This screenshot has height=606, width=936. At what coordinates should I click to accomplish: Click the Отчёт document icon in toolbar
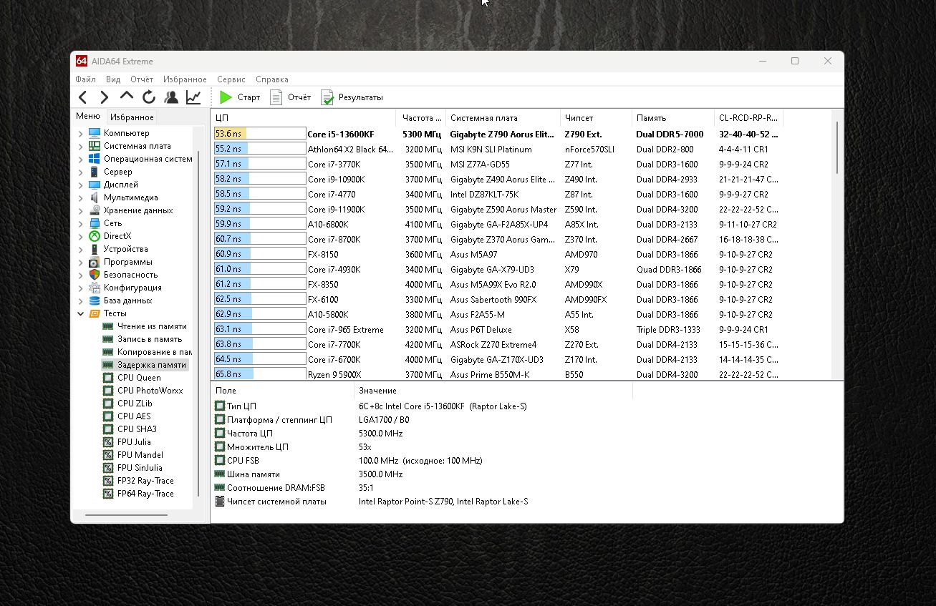pyautogui.click(x=276, y=97)
